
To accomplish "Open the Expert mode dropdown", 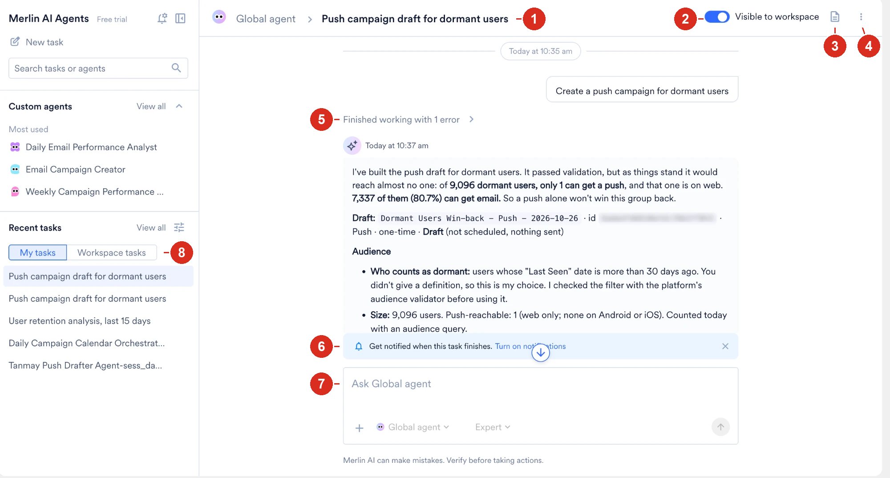I will tap(493, 427).
